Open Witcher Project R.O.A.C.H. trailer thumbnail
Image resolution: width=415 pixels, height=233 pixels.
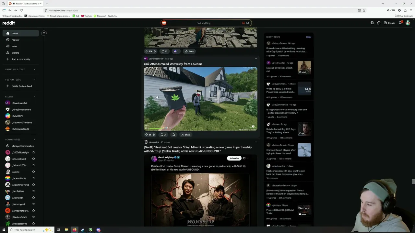point(304,210)
